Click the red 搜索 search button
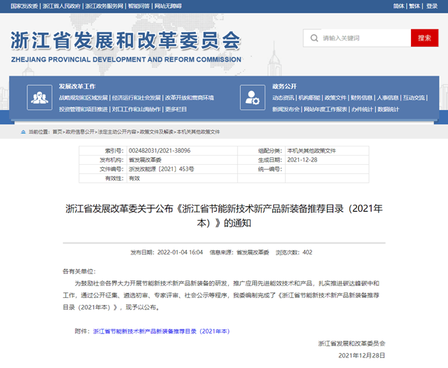The height and width of the screenshot is (368, 448). click(424, 38)
